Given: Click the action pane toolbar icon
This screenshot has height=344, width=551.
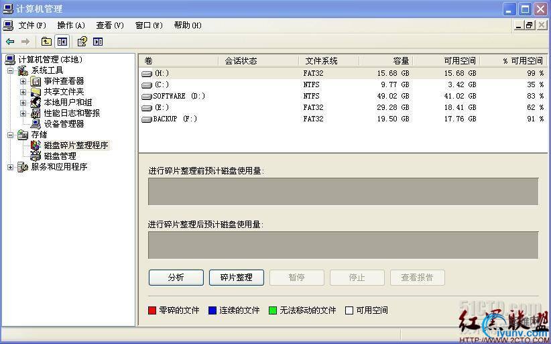Looking at the screenshot, I should (98, 42).
